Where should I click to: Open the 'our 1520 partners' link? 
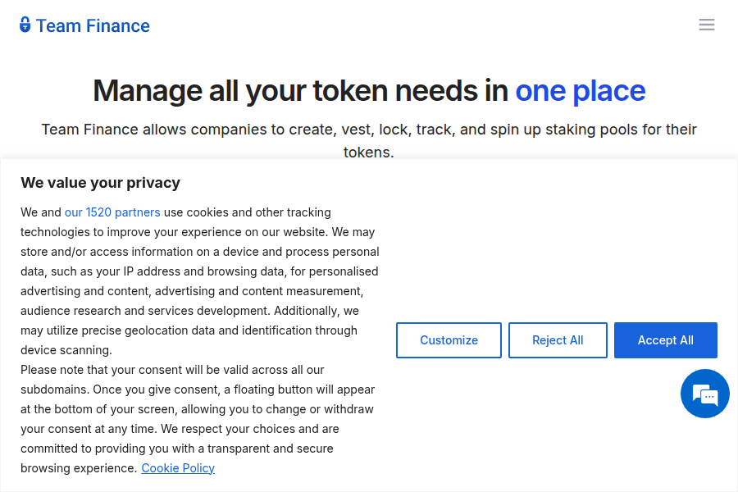[x=112, y=212]
